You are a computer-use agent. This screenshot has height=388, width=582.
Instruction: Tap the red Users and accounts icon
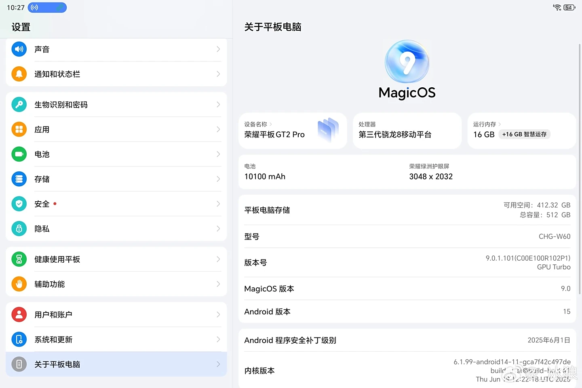(x=19, y=314)
